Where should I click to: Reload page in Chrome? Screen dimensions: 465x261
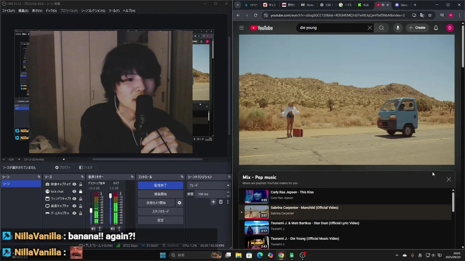click(x=255, y=15)
